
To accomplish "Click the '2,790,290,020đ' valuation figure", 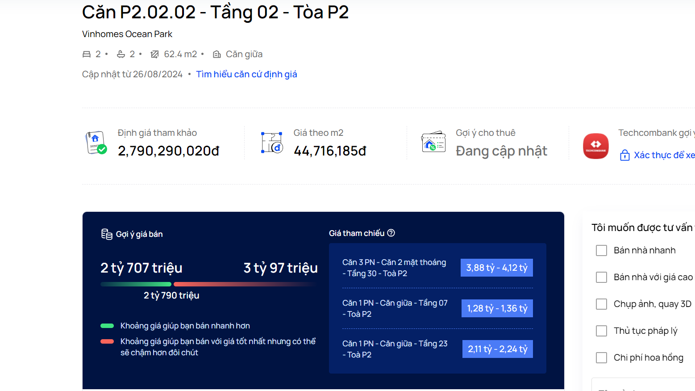I will [169, 151].
